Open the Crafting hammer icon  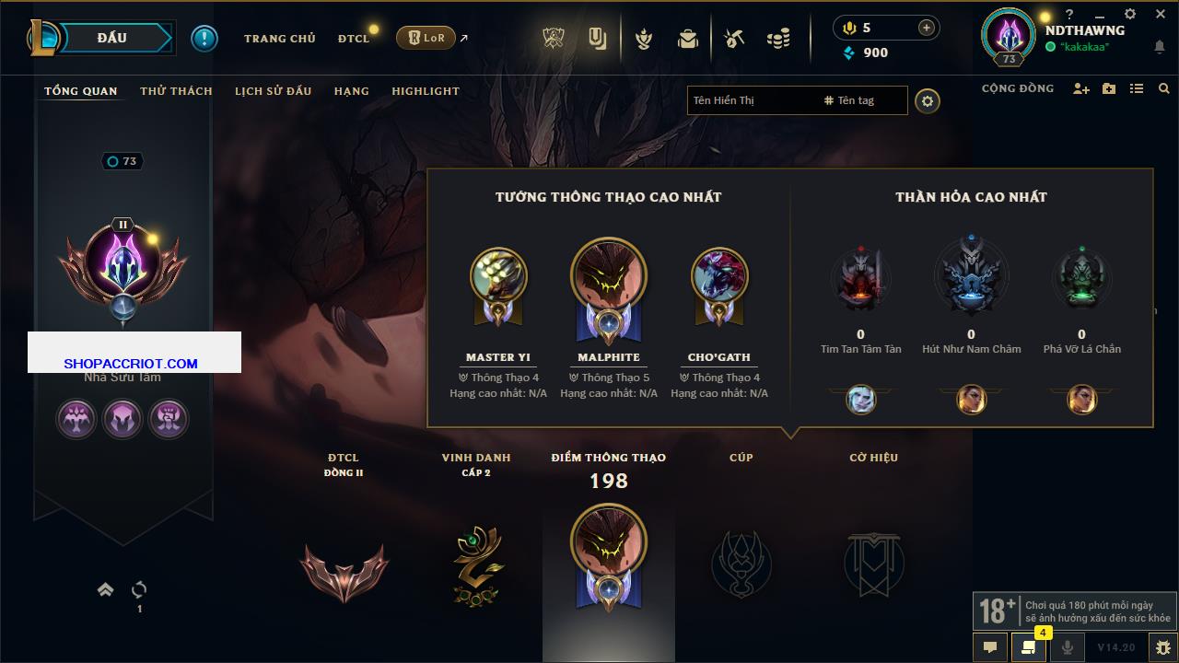point(733,39)
